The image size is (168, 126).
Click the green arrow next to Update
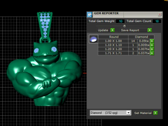[113, 30]
